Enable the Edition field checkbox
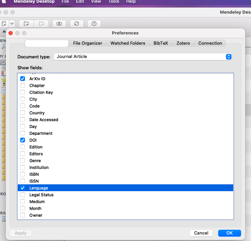This screenshot has width=251, height=241. [23, 147]
